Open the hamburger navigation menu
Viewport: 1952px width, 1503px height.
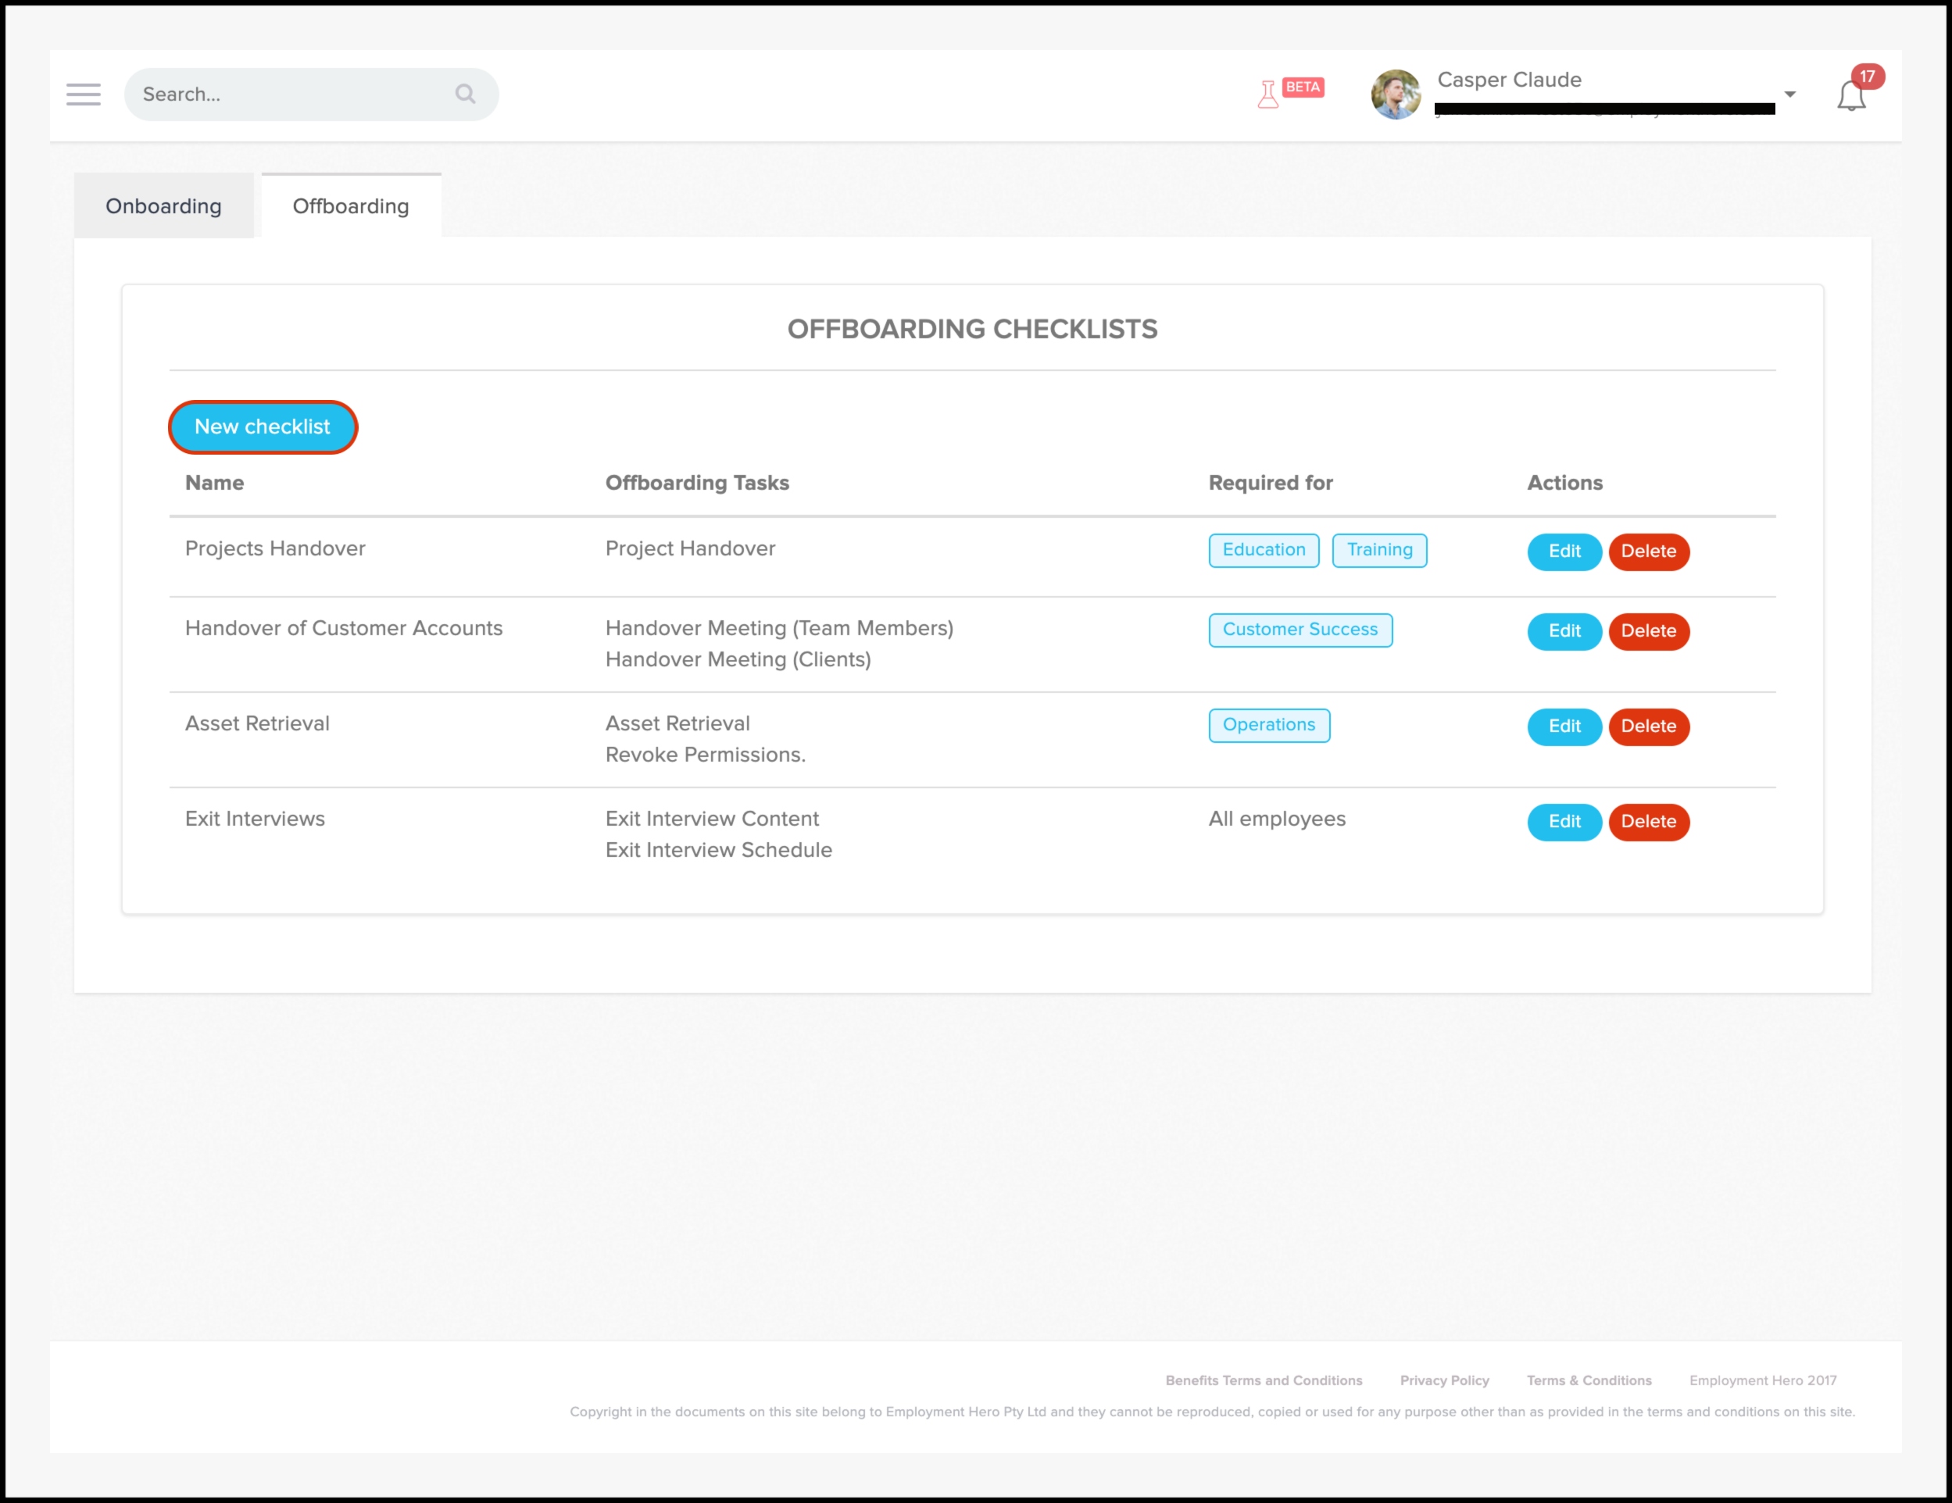pos(83,95)
